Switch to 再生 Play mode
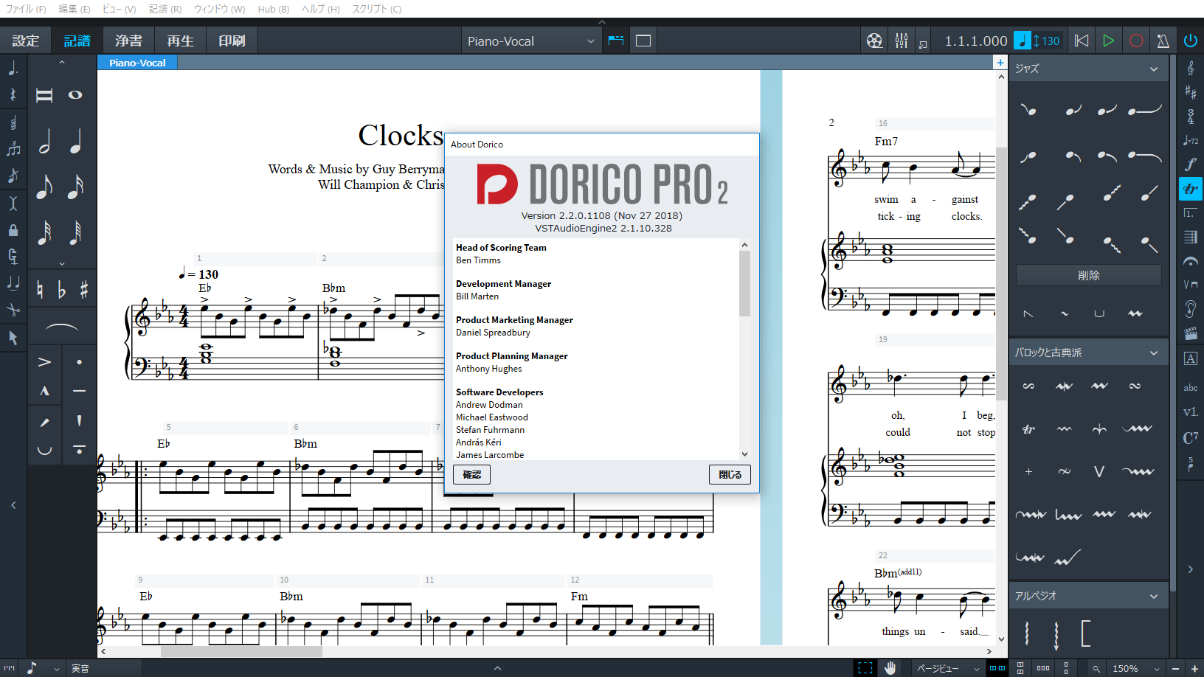This screenshot has height=677, width=1204. (180, 41)
